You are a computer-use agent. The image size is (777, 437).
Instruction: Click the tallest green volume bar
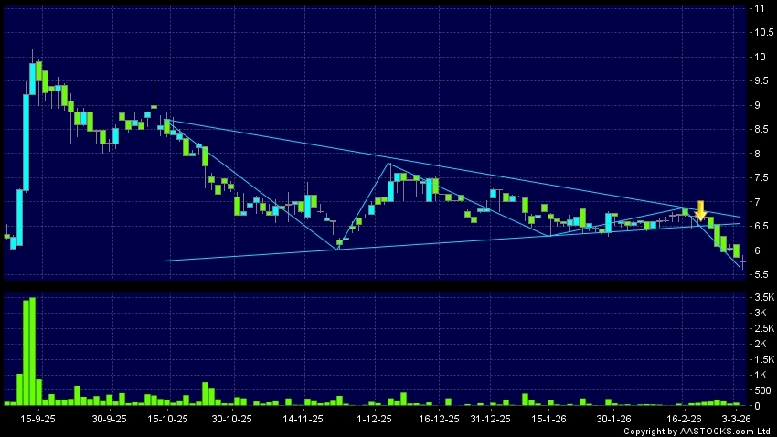tap(34, 351)
